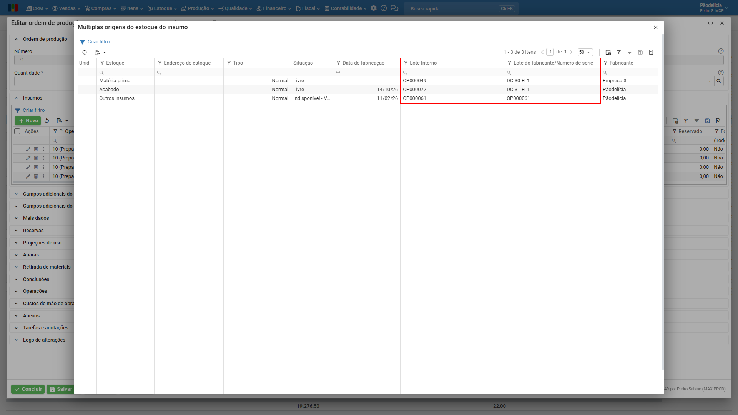This screenshot has height=415, width=738.
Task: Click the save layout icon in modal toolbar
Action: click(x=640, y=52)
